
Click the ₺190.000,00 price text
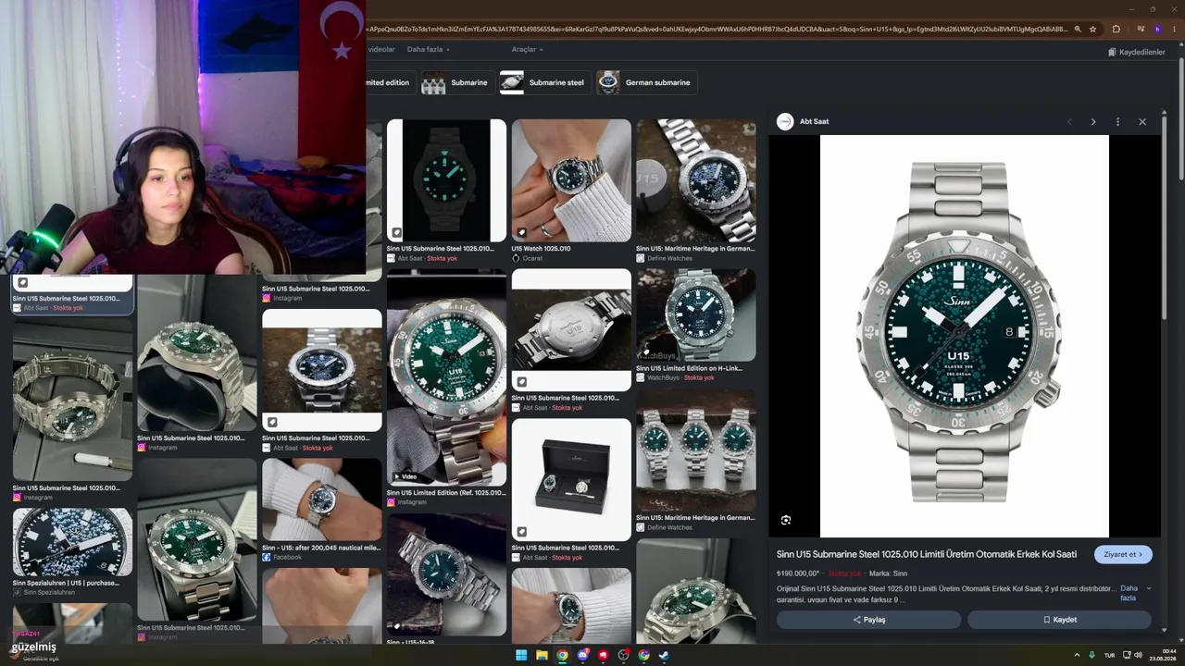[x=798, y=573]
